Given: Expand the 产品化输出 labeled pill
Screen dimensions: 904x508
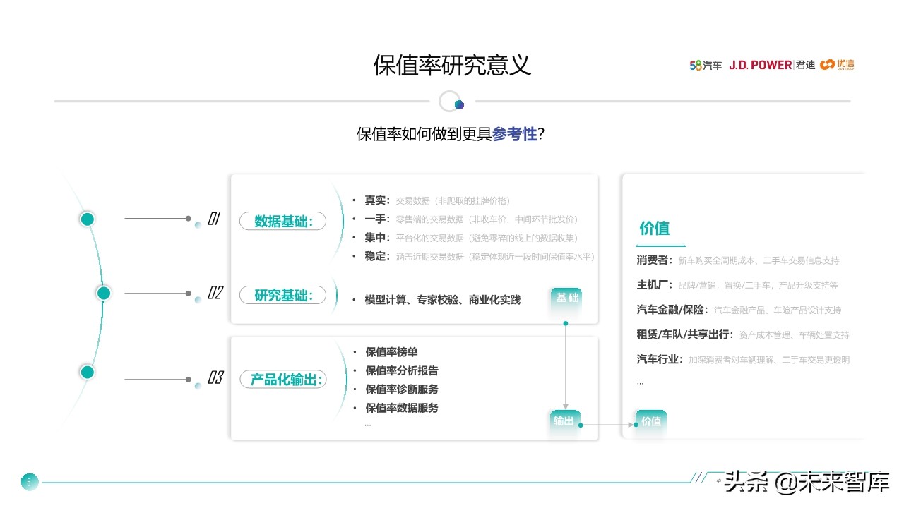Looking at the screenshot, I should [x=282, y=379].
